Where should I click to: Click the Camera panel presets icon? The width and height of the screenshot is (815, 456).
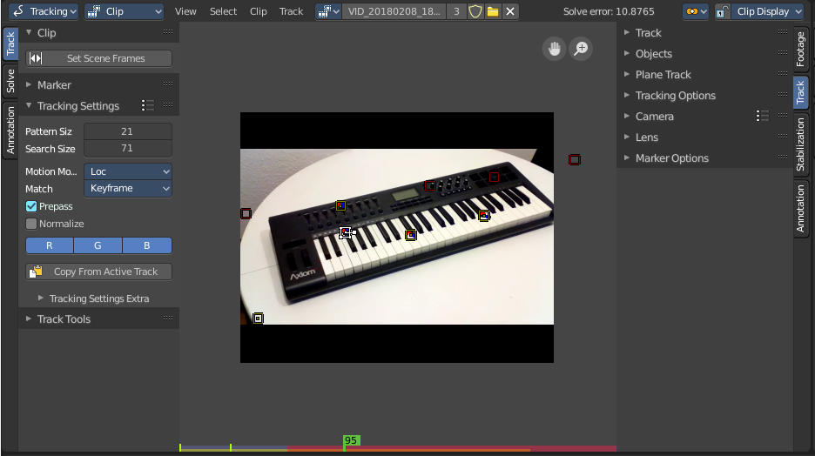point(762,116)
